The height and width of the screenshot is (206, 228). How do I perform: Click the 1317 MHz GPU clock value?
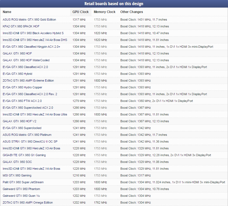click(x=79, y=20)
